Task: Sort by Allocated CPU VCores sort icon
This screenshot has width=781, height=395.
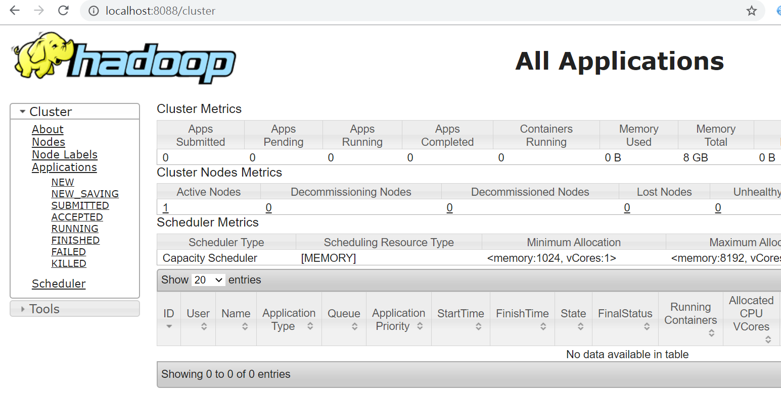Action: (x=768, y=340)
